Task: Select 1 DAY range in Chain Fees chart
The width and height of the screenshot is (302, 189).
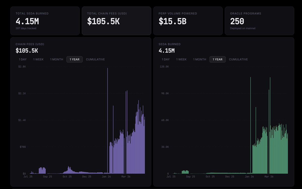Action: point(23,59)
